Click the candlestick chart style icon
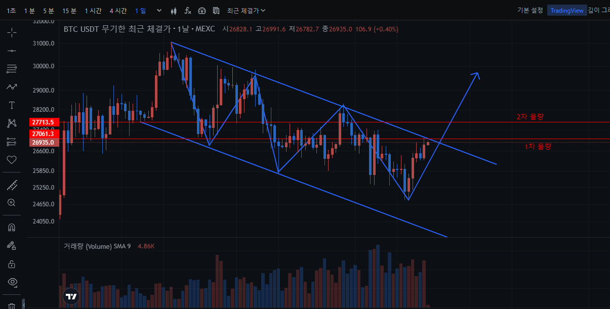610x309 pixels. pos(174,11)
